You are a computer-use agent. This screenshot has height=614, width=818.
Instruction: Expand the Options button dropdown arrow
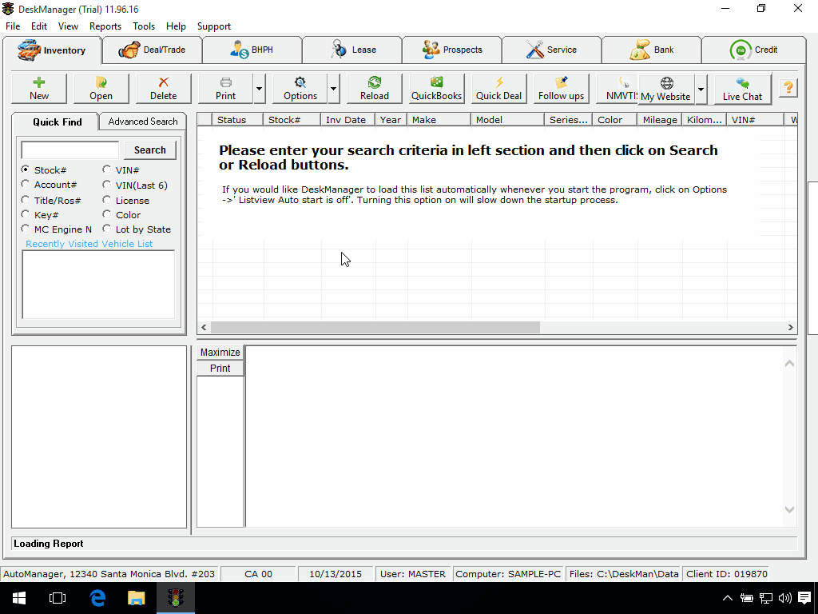tap(334, 89)
